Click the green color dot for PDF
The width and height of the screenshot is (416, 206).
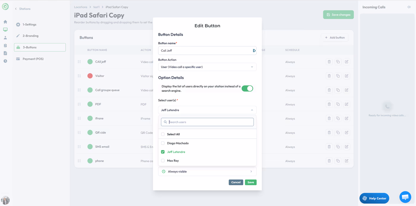[90, 104]
